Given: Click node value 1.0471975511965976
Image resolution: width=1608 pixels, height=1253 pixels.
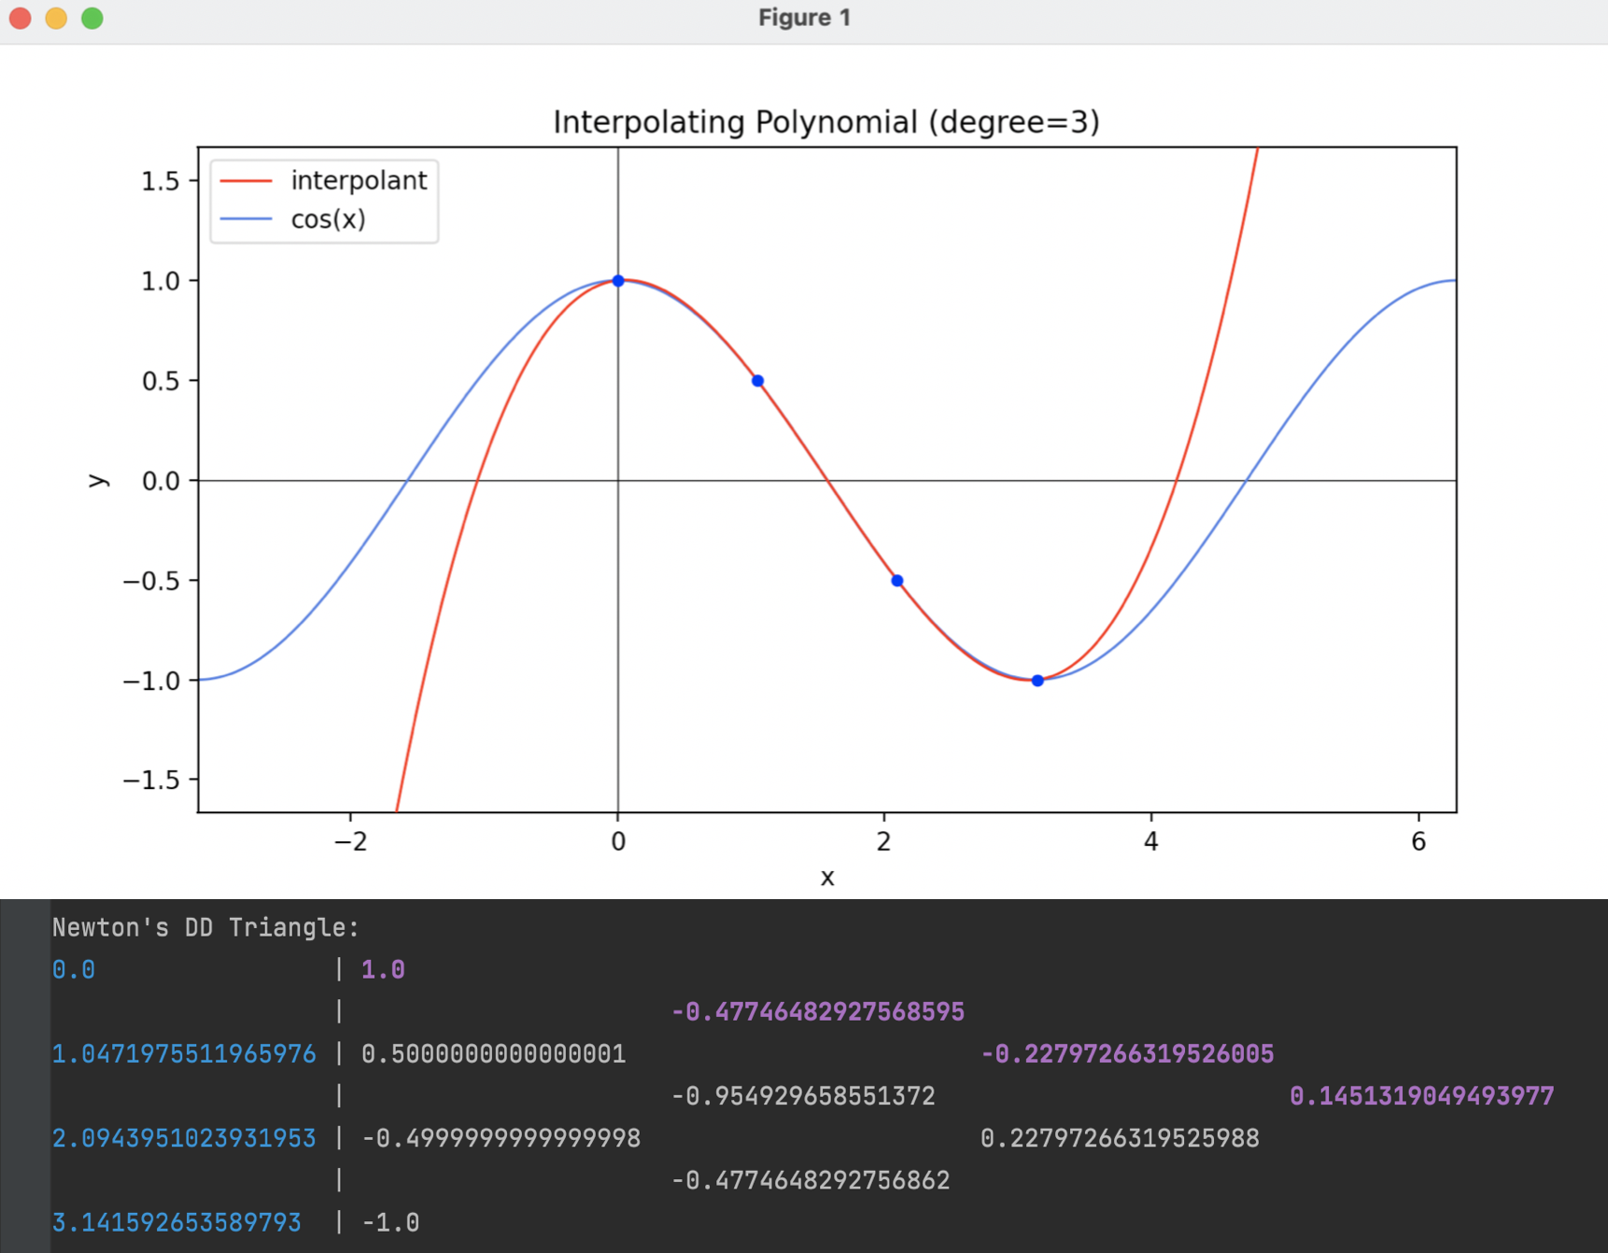Looking at the screenshot, I should [x=184, y=1054].
